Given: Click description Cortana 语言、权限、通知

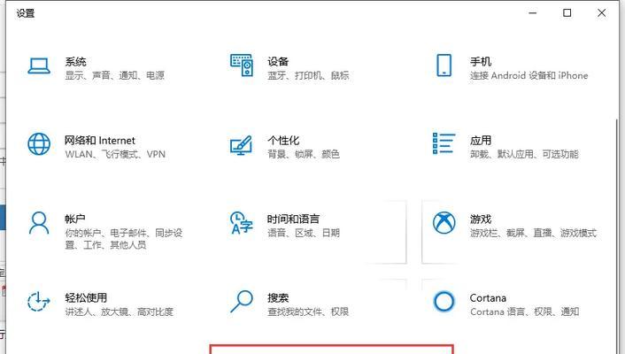Looking at the screenshot, I should (525, 312).
